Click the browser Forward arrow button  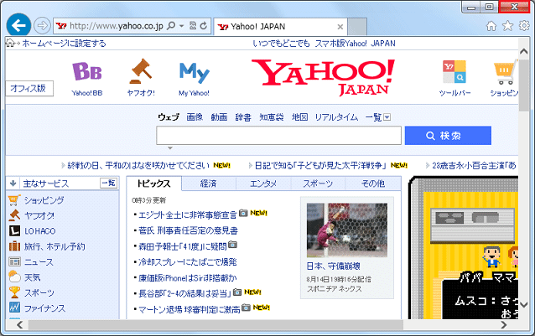click(42, 26)
